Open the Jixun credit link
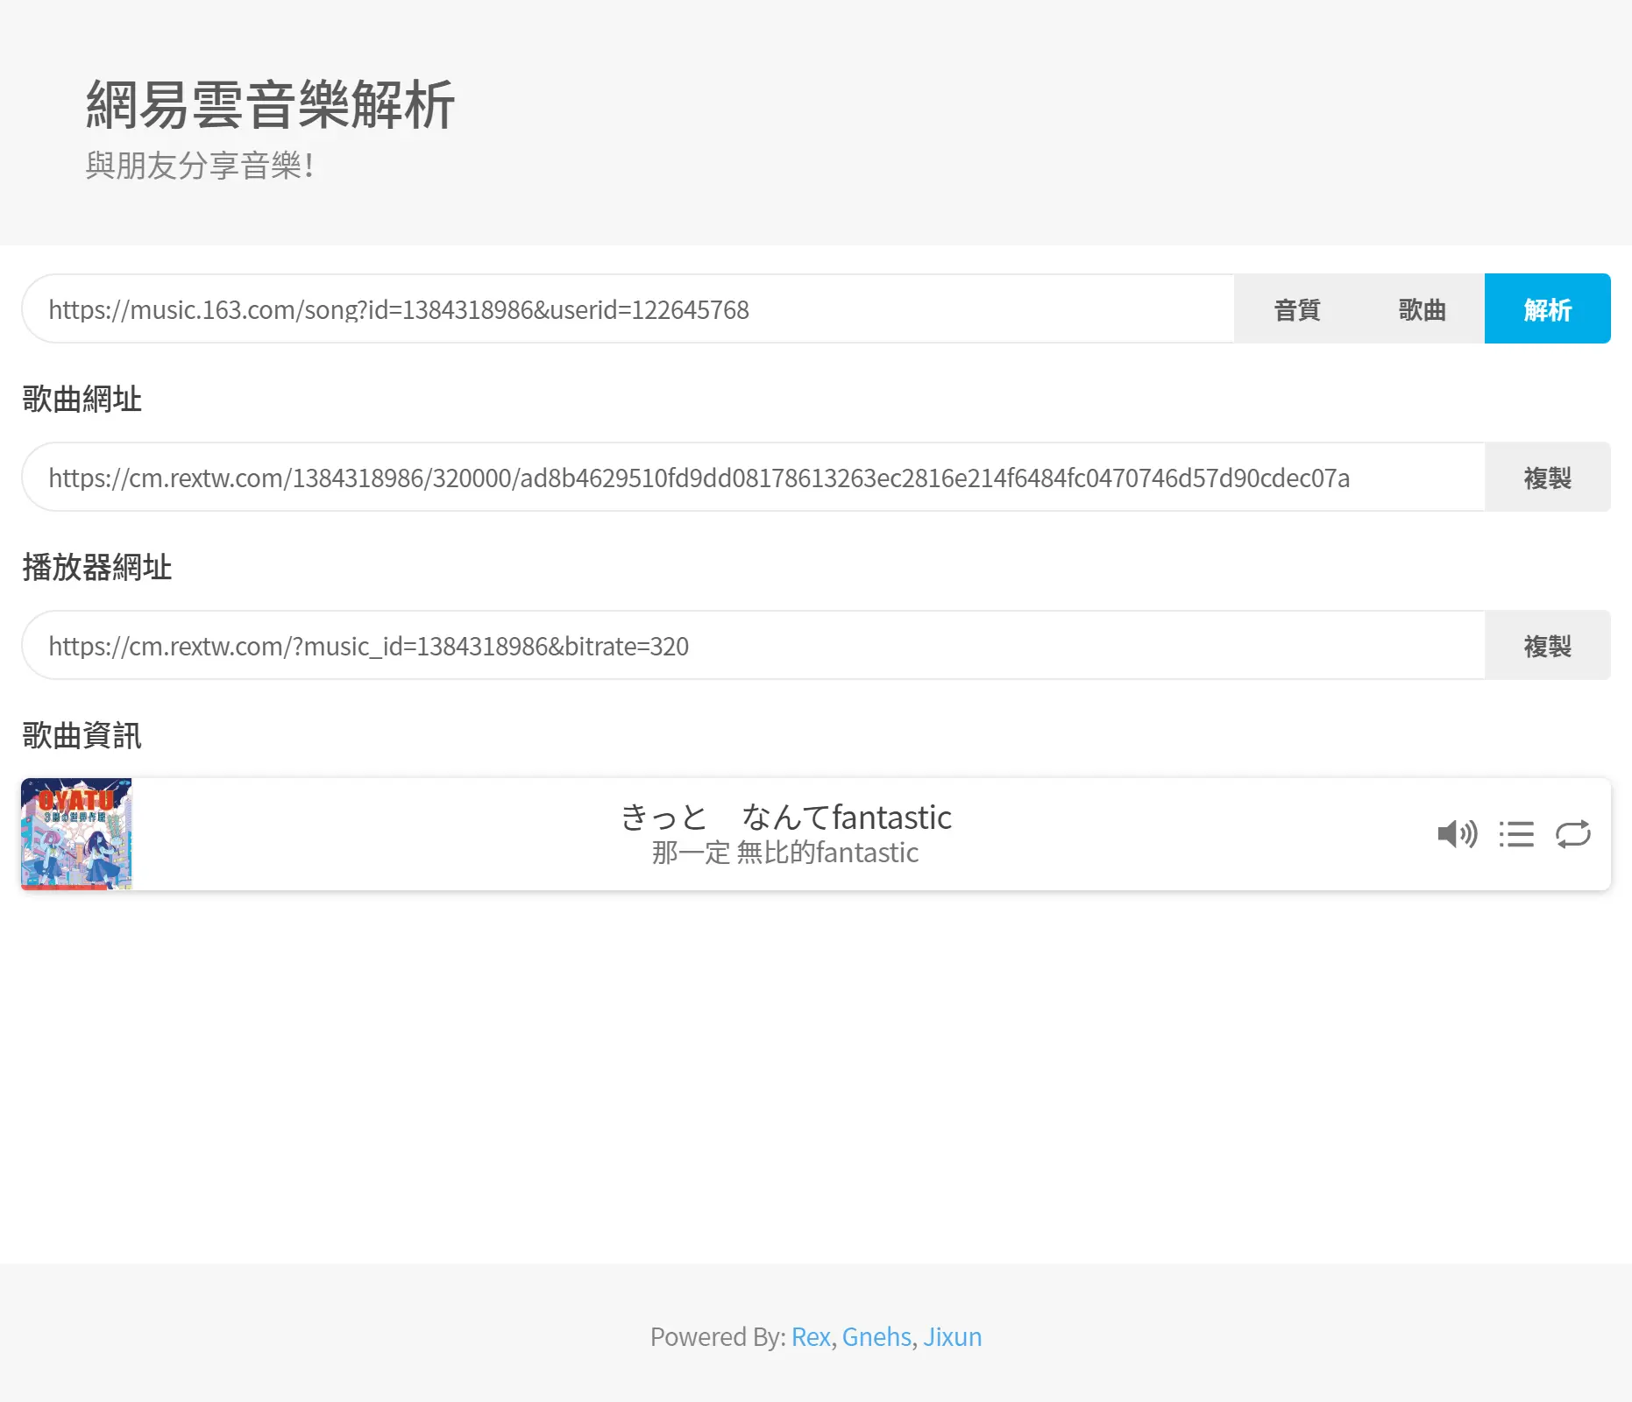1632x1402 pixels. (952, 1336)
